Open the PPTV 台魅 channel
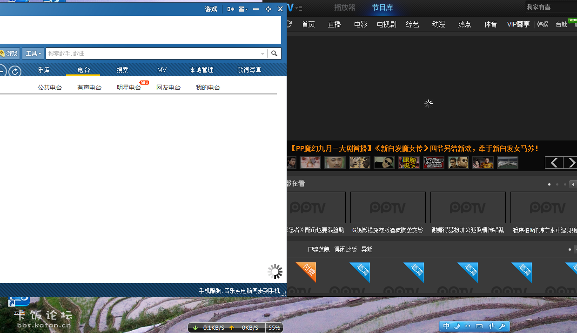This screenshot has height=333, width=577. (x=561, y=24)
